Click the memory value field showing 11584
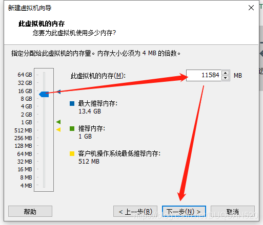 click(204, 75)
